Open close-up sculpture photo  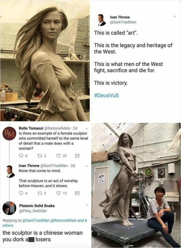click(45, 61)
